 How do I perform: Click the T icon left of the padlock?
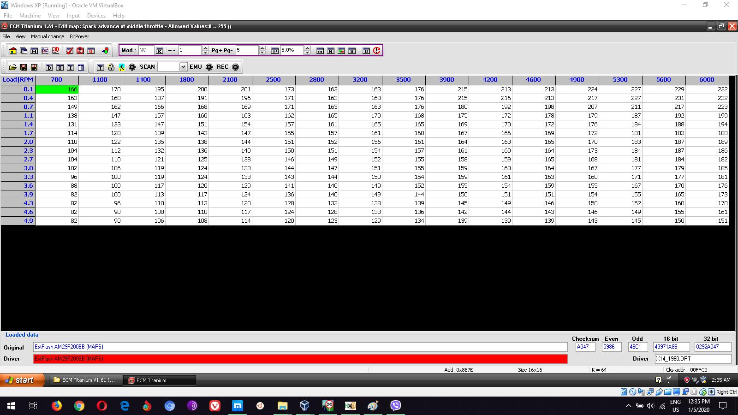101,67
